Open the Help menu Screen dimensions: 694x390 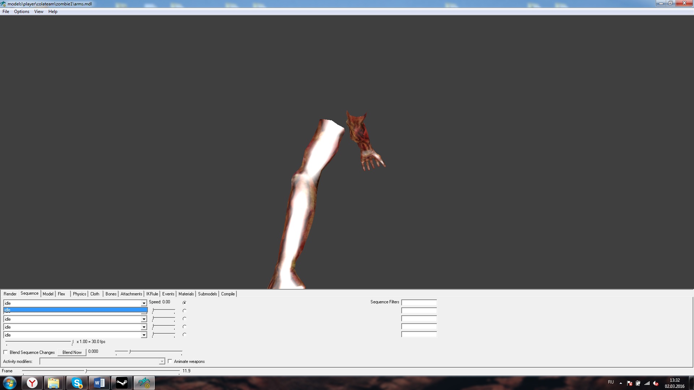(53, 12)
